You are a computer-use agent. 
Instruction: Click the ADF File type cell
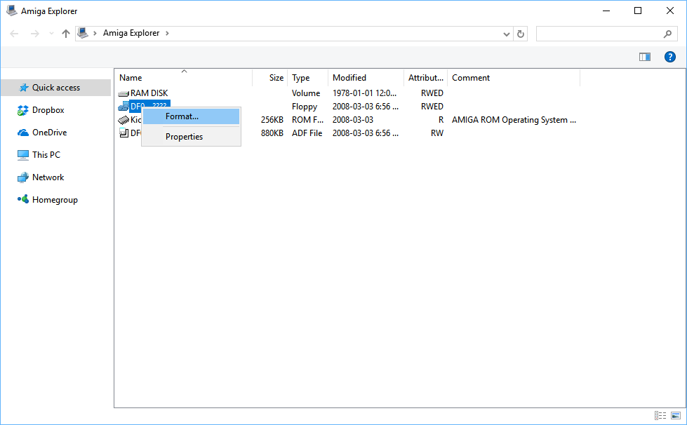tap(307, 133)
